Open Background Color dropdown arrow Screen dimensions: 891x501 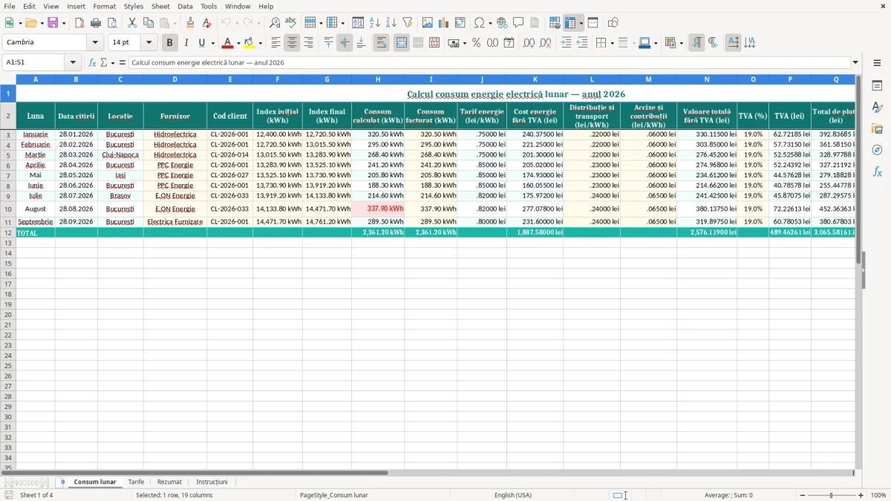click(x=260, y=43)
